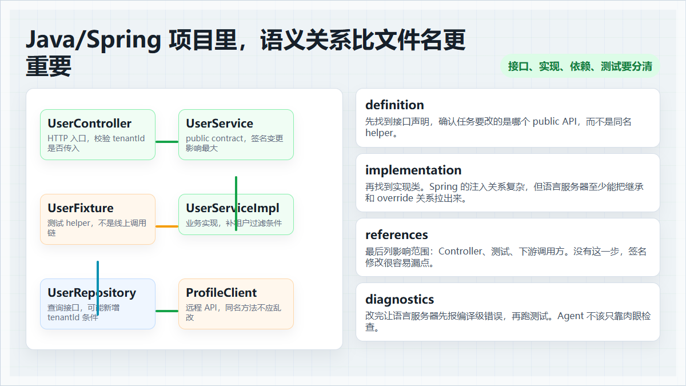Click the 'definition' heading
Viewport: 686px width, 386px height.
[394, 105]
